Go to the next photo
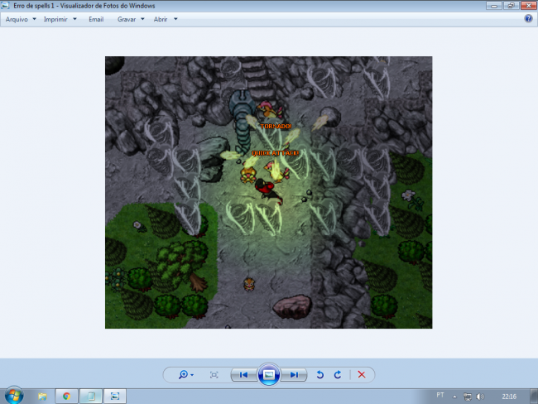 click(294, 375)
